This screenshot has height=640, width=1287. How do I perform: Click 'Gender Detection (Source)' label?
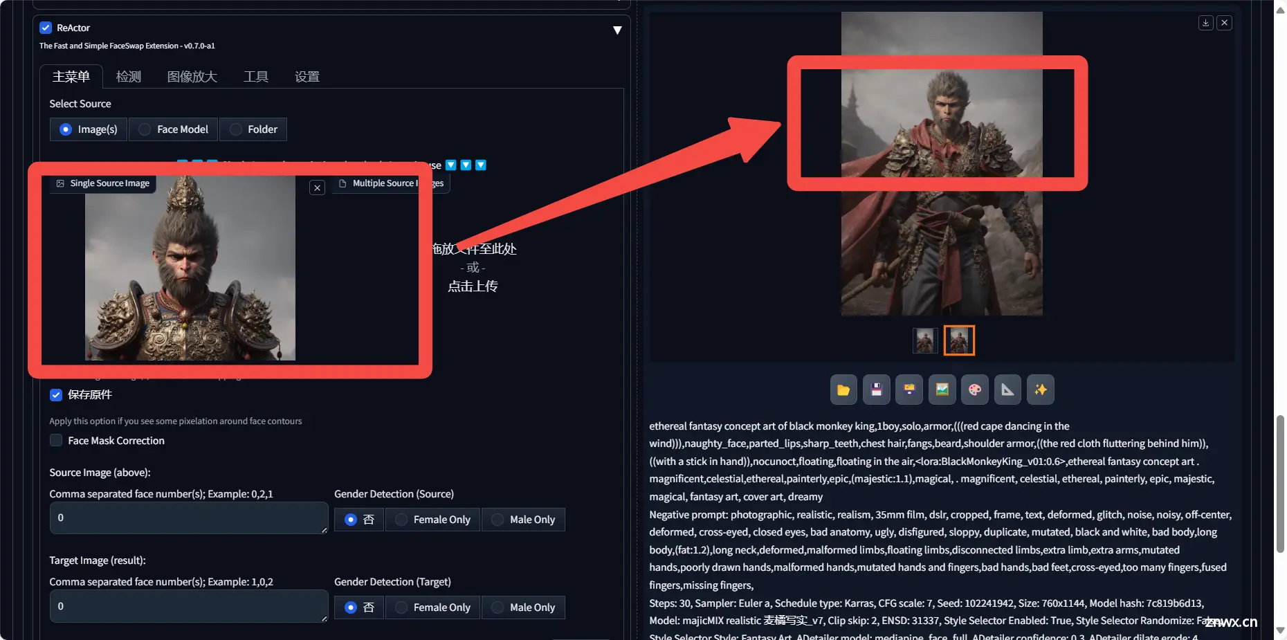[394, 494]
